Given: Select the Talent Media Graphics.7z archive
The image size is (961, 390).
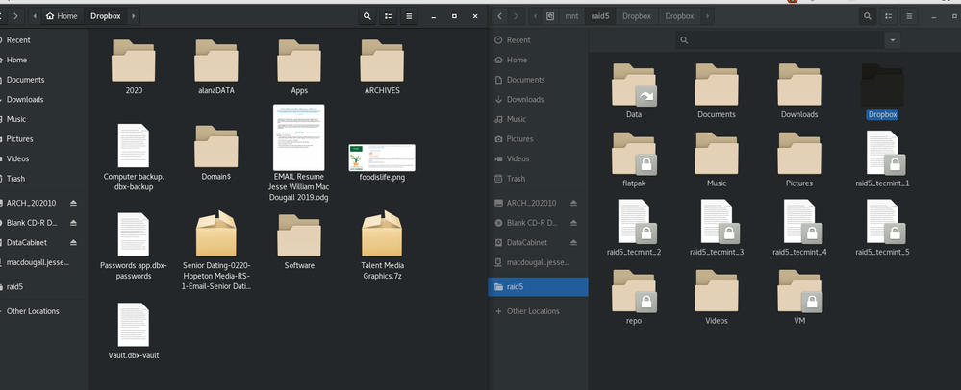Looking at the screenshot, I should [381, 236].
